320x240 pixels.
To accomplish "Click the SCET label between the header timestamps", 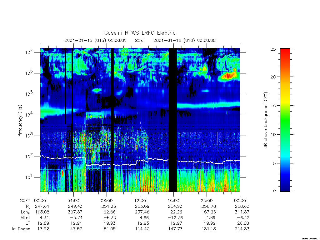I will pyautogui.click(x=140, y=40).
